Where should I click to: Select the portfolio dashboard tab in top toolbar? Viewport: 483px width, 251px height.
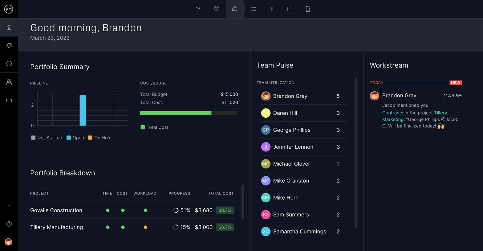click(x=235, y=9)
